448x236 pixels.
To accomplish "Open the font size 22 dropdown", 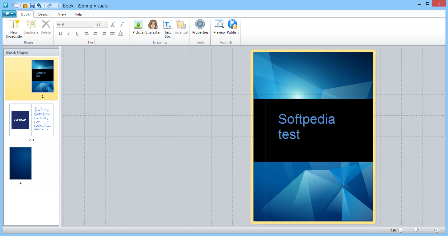I will pyautogui.click(x=106, y=24).
